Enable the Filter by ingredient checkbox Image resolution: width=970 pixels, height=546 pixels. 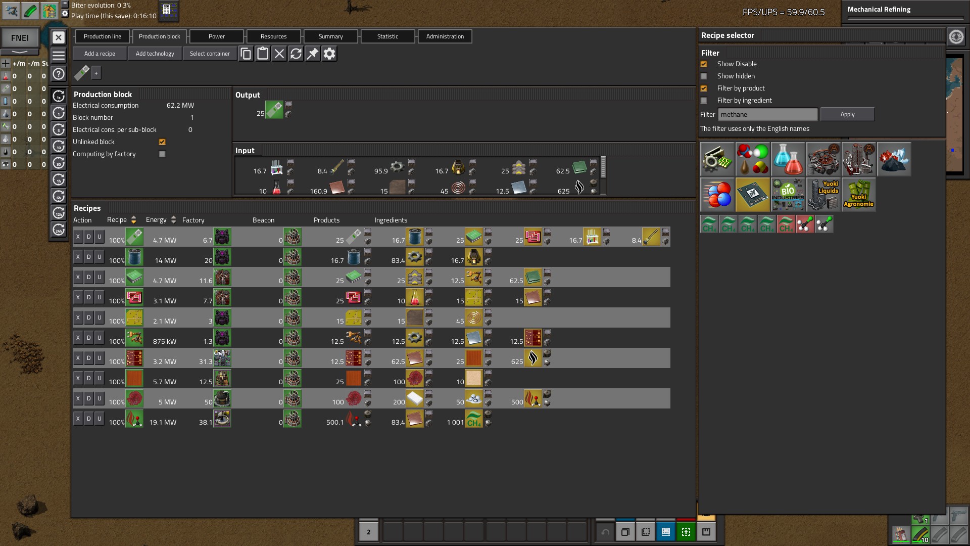[704, 101]
